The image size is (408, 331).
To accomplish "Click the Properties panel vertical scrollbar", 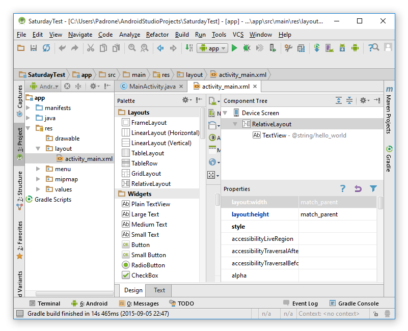I will [x=380, y=203].
